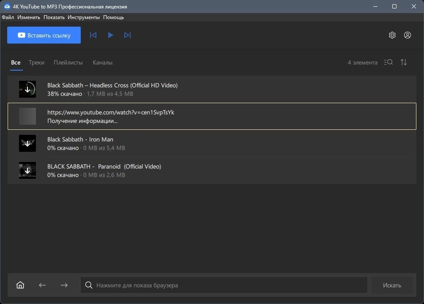This screenshot has width=424, height=304.
Task: Click the 38% скачано status text
Action: point(65,94)
